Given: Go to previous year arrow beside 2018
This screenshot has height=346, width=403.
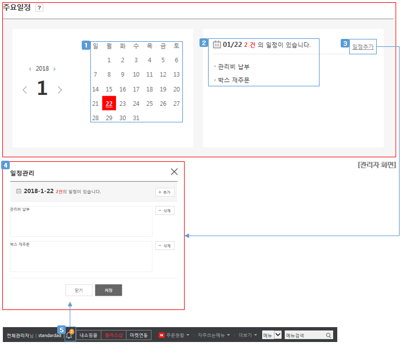Looking at the screenshot, I should pos(30,69).
